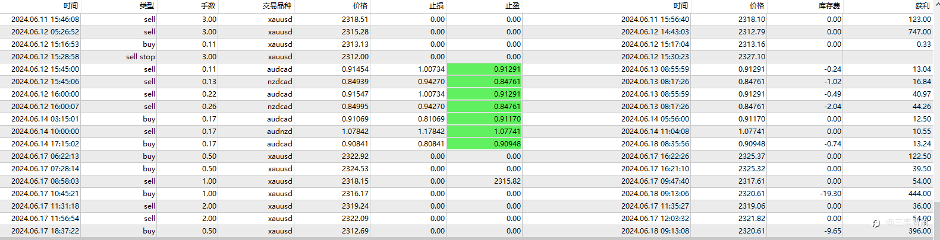
Task: Click the profit value 39.50
Action: (x=922, y=168)
